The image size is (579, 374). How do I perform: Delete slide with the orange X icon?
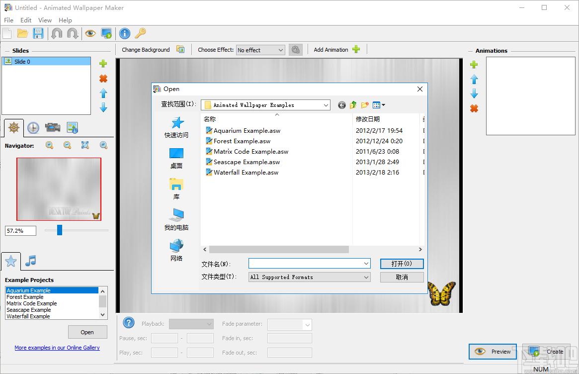(x=103, y=79)
